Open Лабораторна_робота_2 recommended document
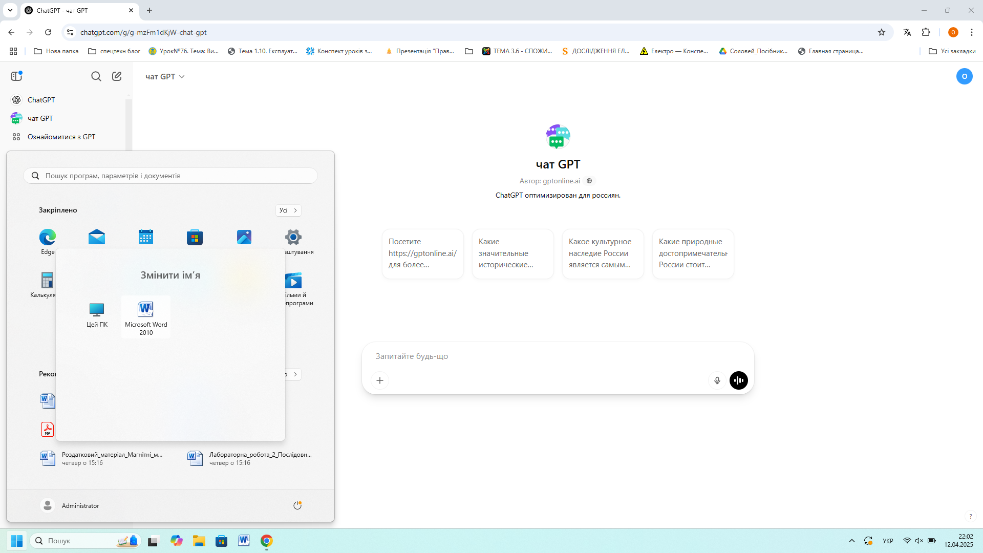The image size is (983, 553). click(249, 458)
